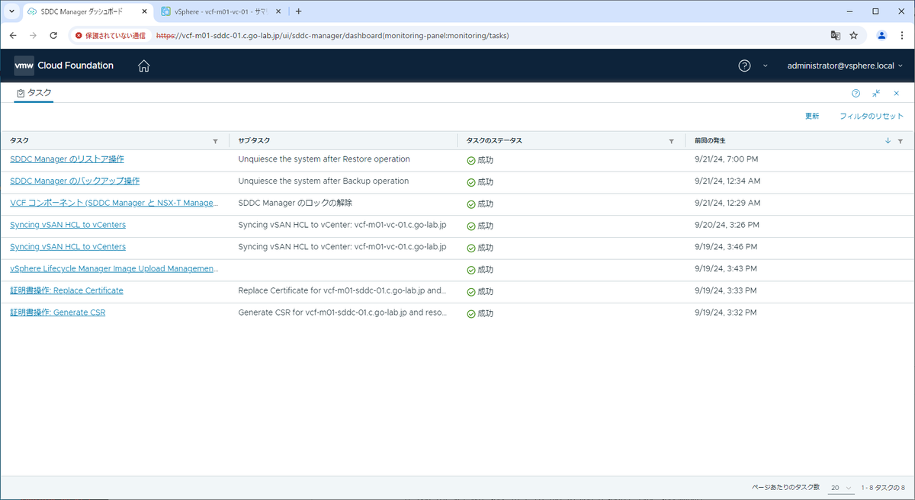Open filter on タスクのステータス column

point(671,141)
